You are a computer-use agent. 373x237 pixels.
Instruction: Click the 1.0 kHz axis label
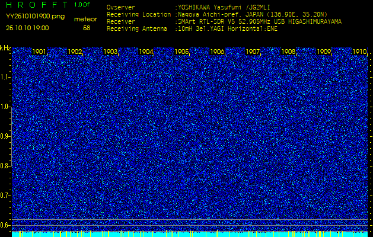(x=5, y=107)
